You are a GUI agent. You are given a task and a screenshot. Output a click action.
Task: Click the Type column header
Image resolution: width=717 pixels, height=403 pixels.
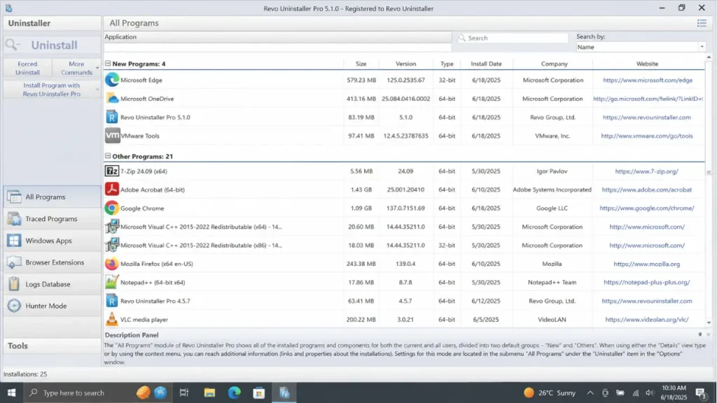tap(447, 64)
